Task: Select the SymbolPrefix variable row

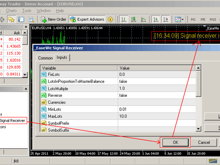Action: pyautogui.click(x=79, y=123)
